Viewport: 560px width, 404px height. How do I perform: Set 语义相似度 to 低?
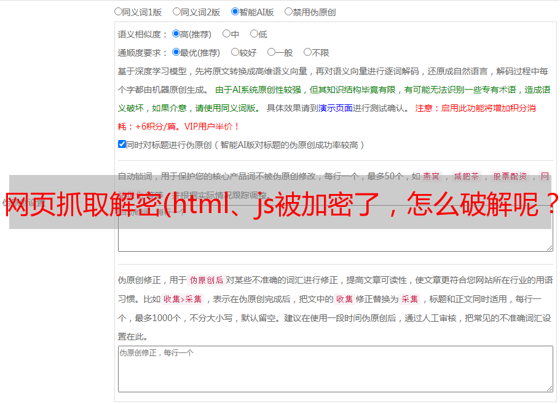[254, 34]
